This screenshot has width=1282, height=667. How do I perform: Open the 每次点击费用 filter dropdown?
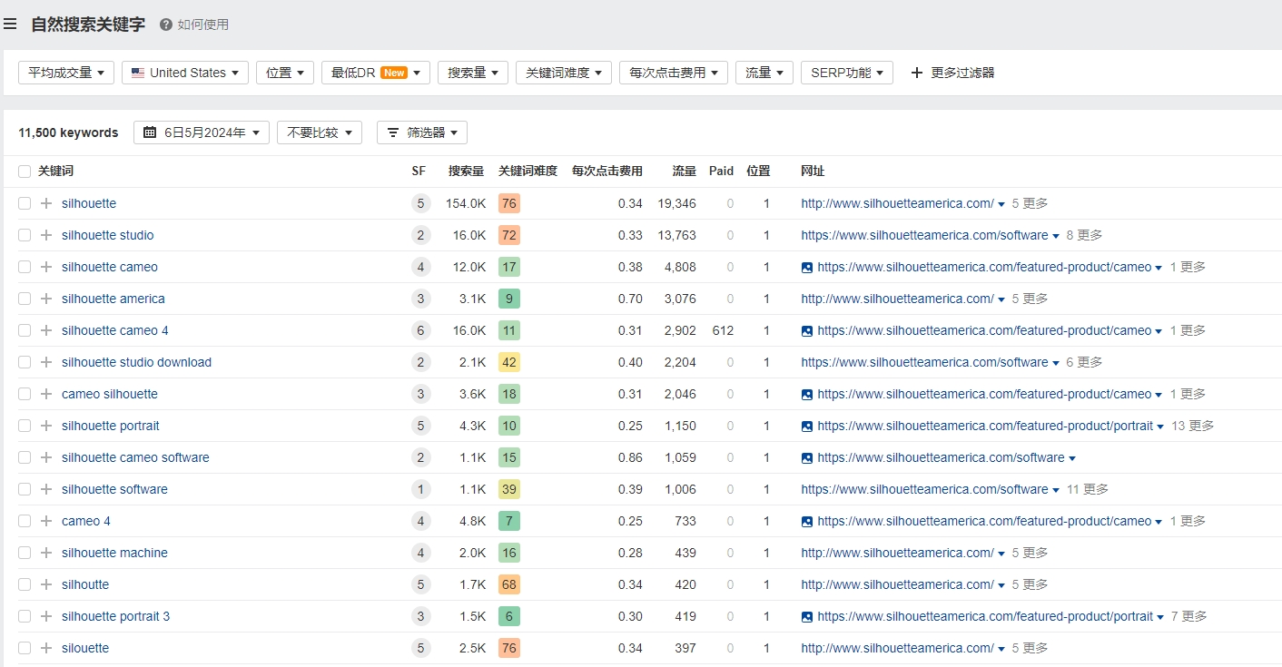tap(674, 73)
